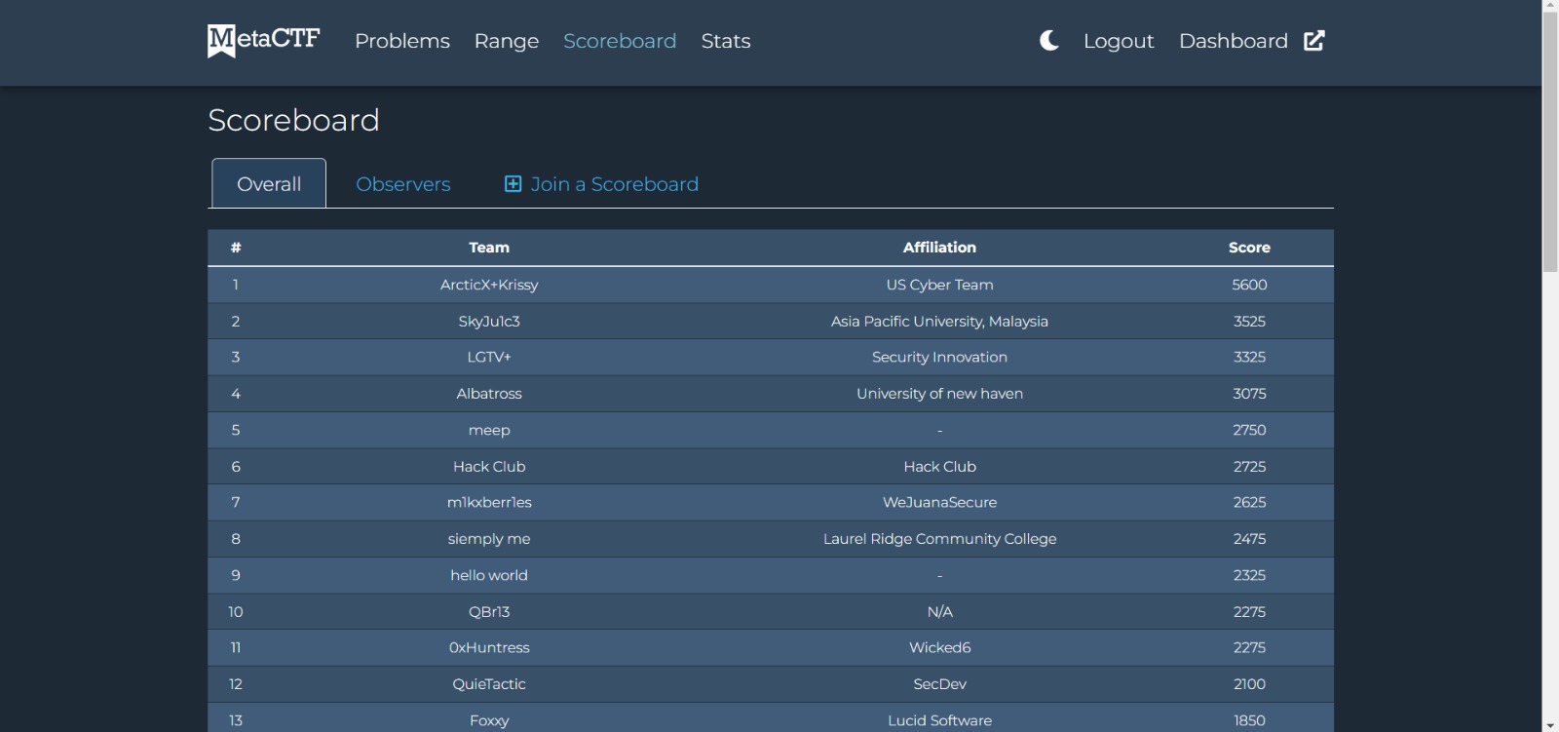This screenshot has width=1559, height=732.
Task: Go to the Range page
Action: [x=507, y=41]
